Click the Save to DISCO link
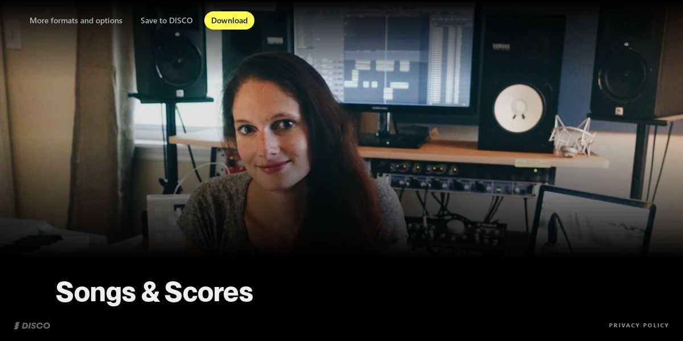The image size is (683, 341). tap(167, 20)
